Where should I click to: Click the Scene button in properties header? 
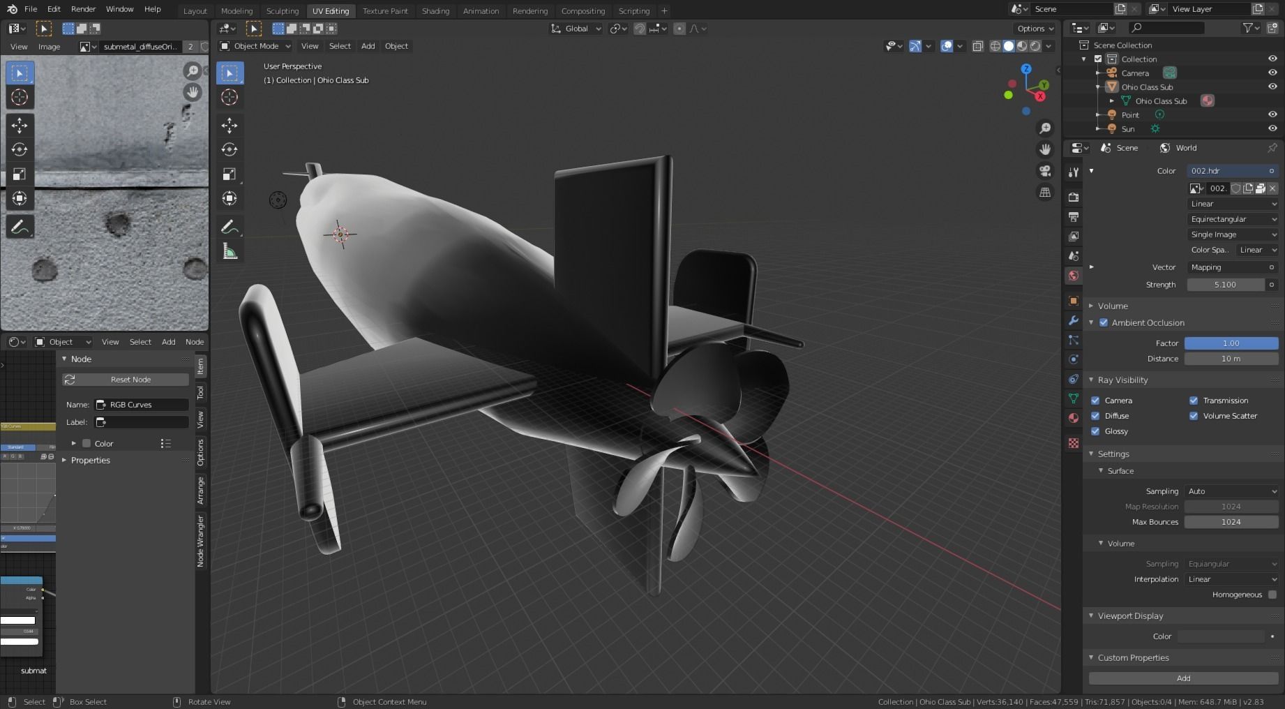1119,148
